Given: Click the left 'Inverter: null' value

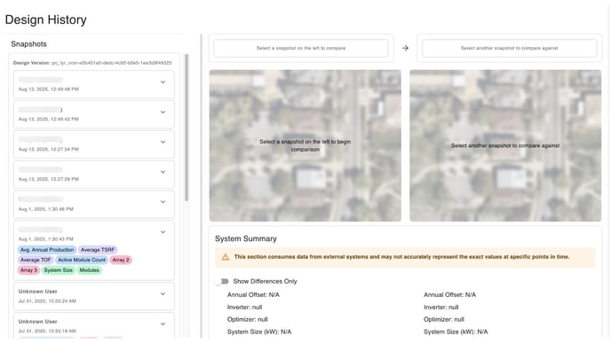Looking at the screenshot, I should [x=245, y=308].
